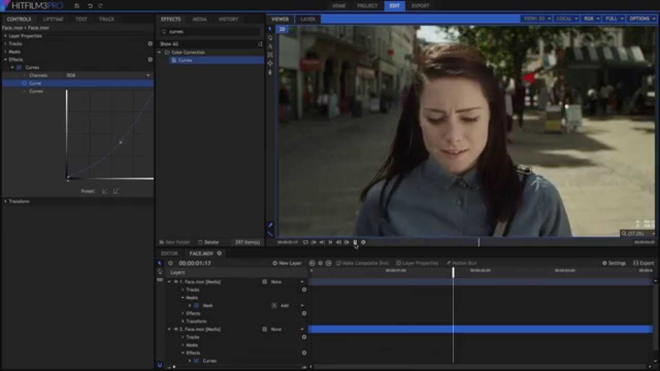This screenshot has height=371, width=660.
Task: Toggle the Curves checkbox on layer 2 timeline
Action: click(x=196, y=361)
